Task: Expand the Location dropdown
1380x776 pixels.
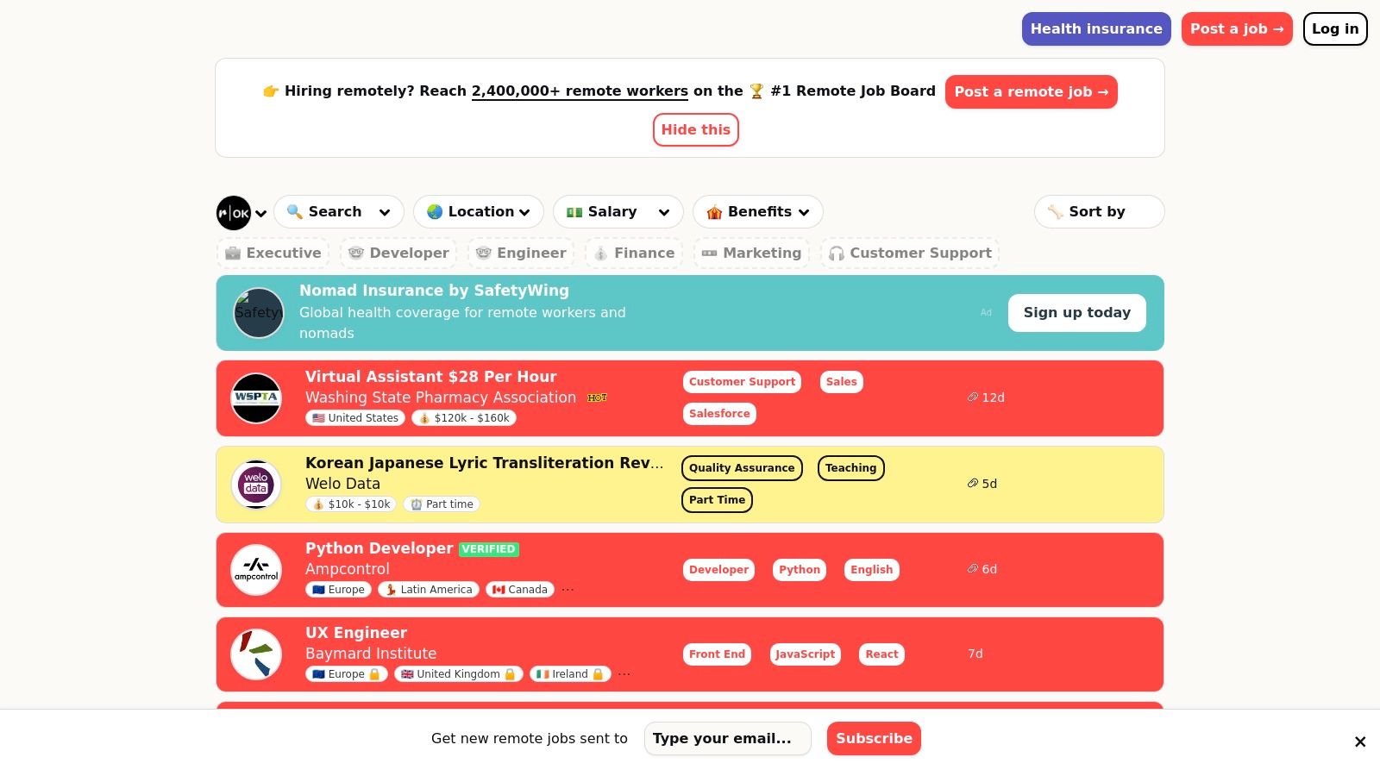Action: [479, 212]
